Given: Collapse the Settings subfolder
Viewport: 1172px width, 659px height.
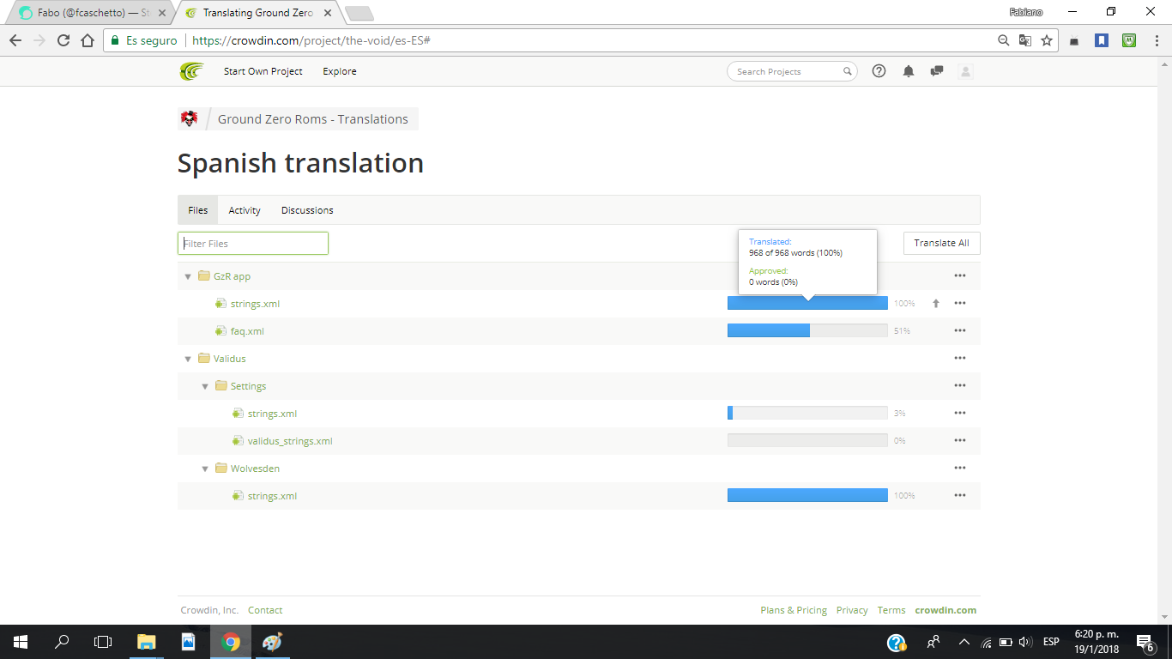Looking at the screenshot, I should (205, 386).
